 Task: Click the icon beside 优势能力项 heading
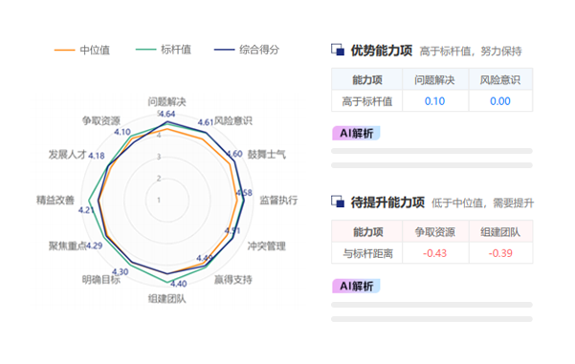click(x=338, y=50)
